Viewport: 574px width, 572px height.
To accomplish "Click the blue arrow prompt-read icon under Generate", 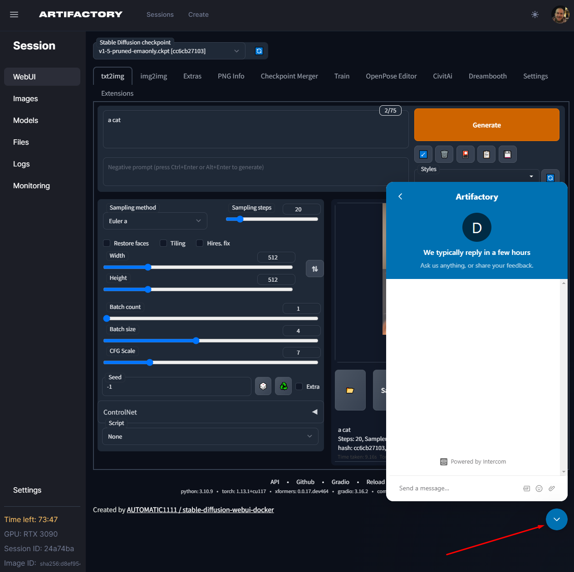I will coord(423,154).
